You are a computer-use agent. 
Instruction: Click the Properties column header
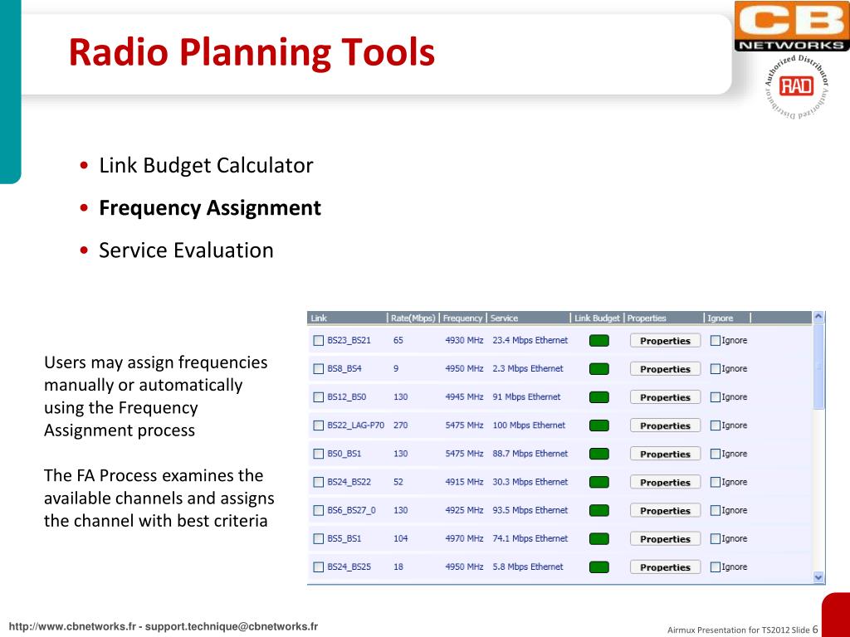(x=664, y=318)
